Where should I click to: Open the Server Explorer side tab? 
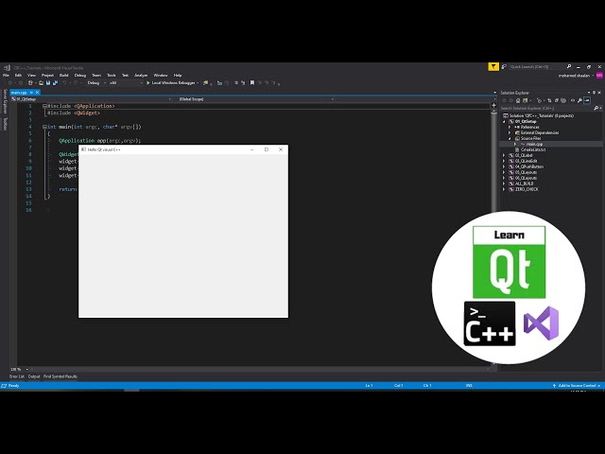[5, 101]
